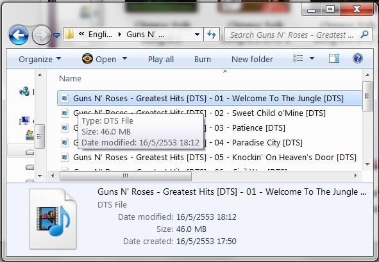Screen dimensions: 379x262
Task: Click the file title in the details pane
Action: pos(232,192)
